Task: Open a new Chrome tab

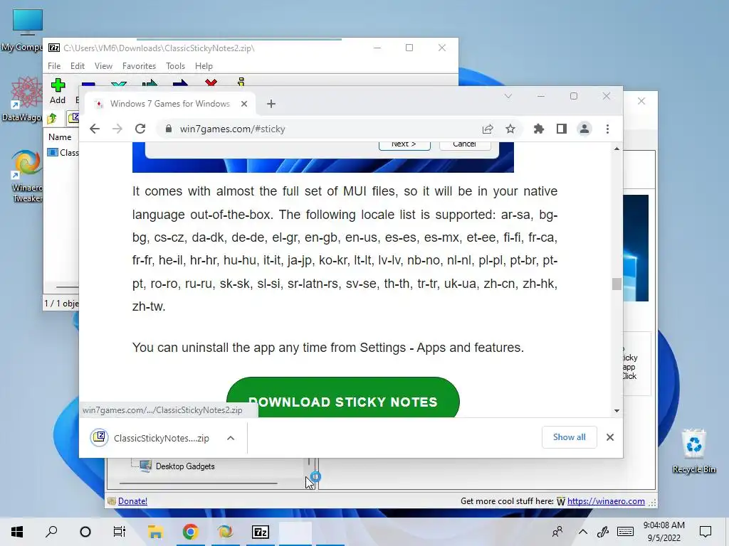Action: [x=271, y=104]
